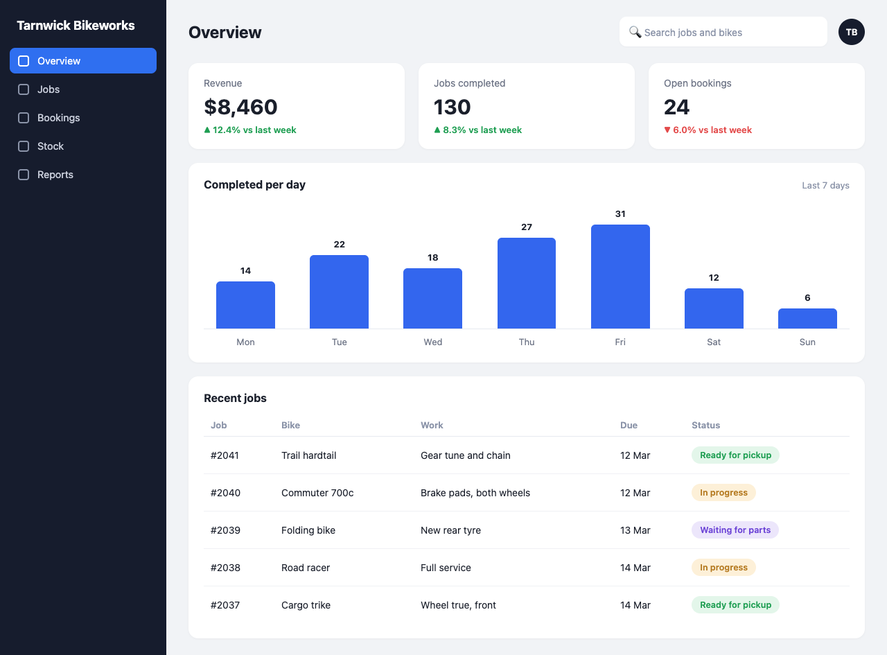Click the Saturday bar in the chart
The height and width of the screenshot is (655, 887).
pos(714,308)
